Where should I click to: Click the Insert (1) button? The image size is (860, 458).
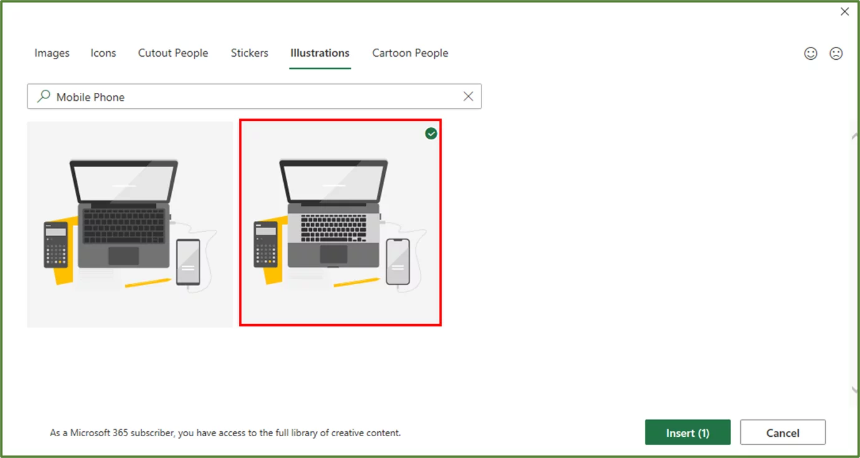tap(687, 432)
